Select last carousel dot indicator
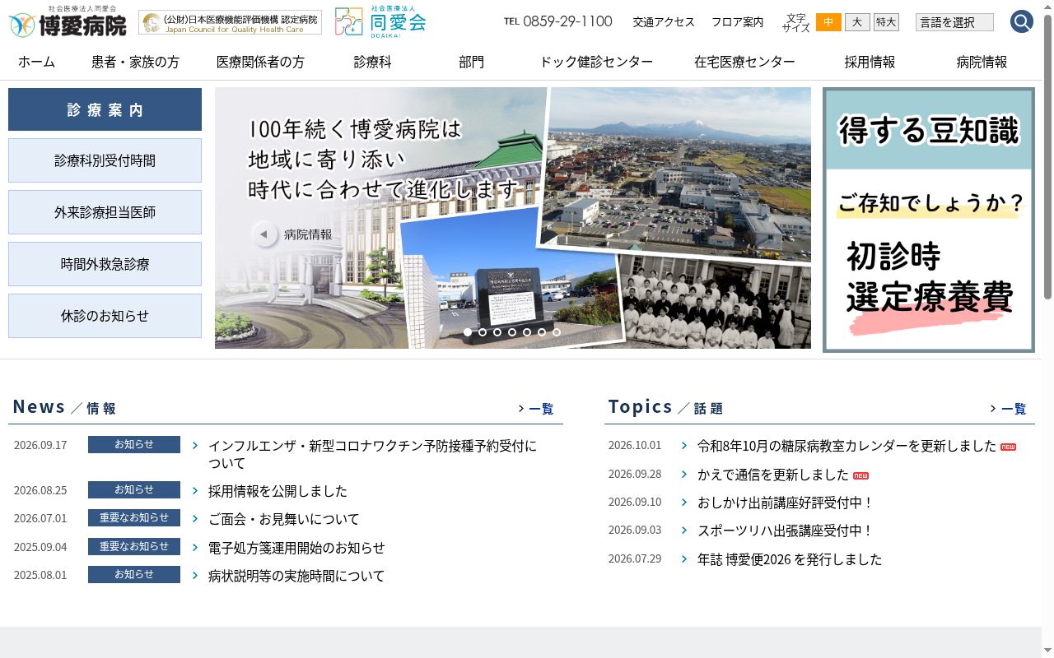The width and height of the screenshot is (1054, 658). tap(557, 332)
